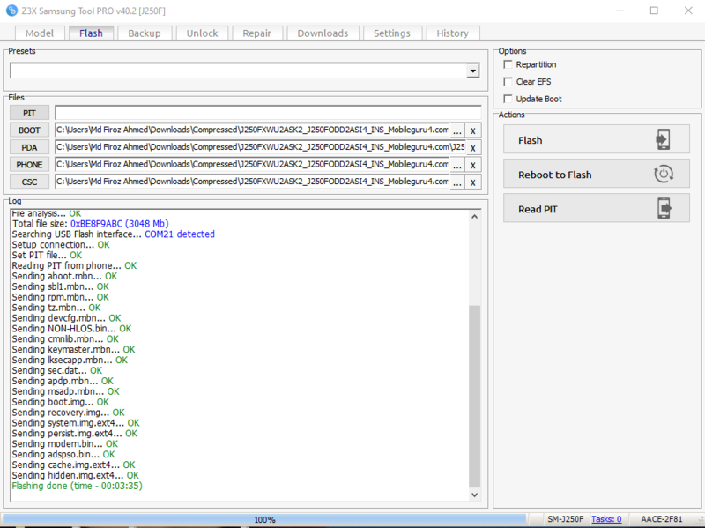
Task: Click the Z3X app logo icon
Action: point(11,11)
